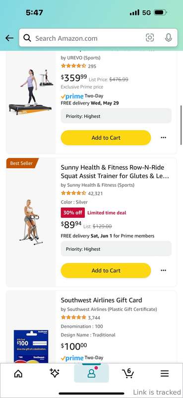
Task: Open the Row-N-Ride 42,321 star ratings
Action: pyautogui.click(x=82, y=194)
